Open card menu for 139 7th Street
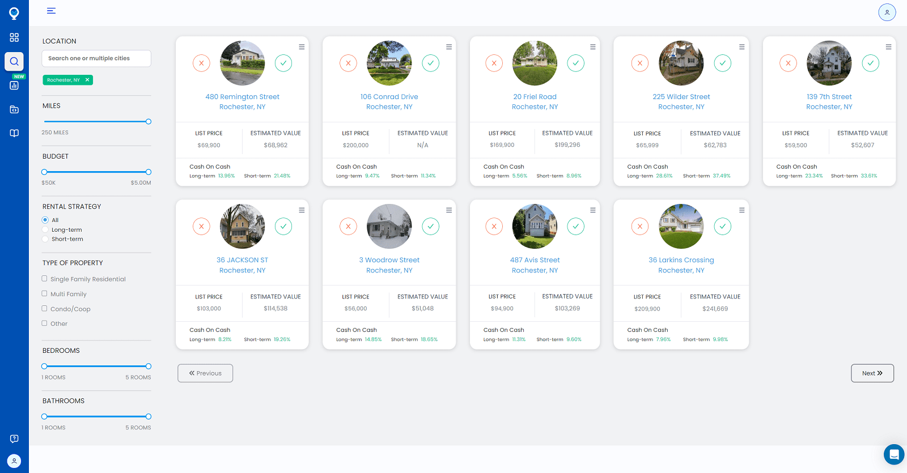 [x=889, y=47]
